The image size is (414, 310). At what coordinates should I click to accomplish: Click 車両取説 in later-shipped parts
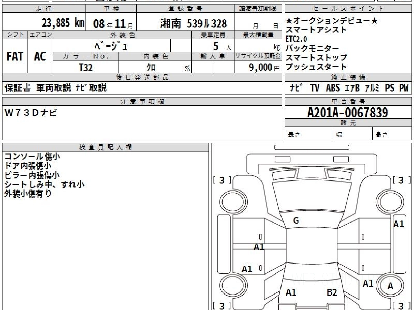[x=54, y=88]
